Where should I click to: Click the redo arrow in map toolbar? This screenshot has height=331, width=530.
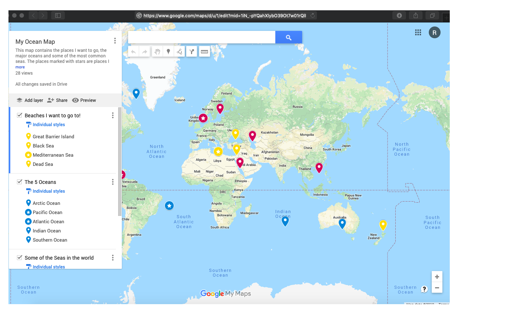[145, 51]
